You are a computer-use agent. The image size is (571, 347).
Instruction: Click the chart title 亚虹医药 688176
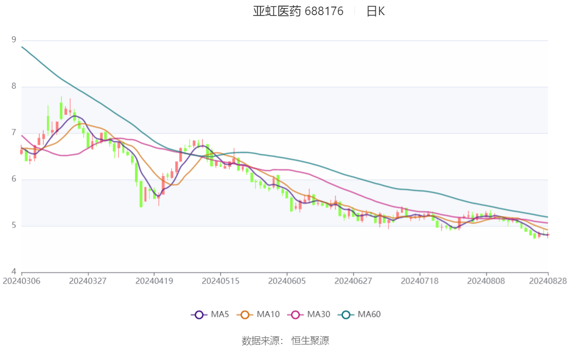coord(298,11)
